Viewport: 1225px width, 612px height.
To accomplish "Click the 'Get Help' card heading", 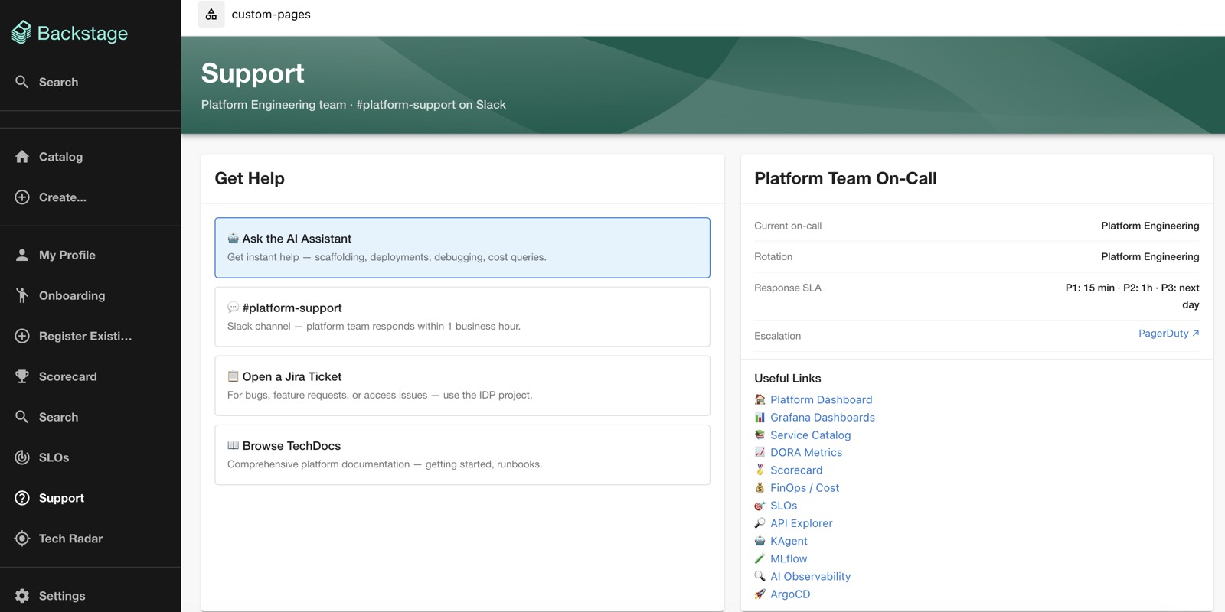I will tap(250, 178).
